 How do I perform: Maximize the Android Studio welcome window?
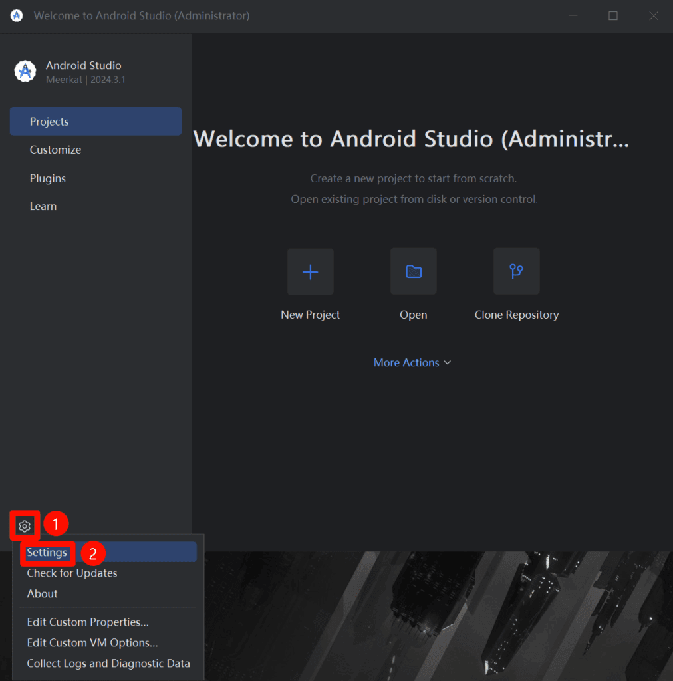(x=612, y=15)
